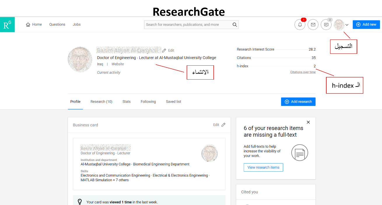Click the Business card Edit pencil icon
The height and width of the screenshot is (205, 382).
pos(223,125)
